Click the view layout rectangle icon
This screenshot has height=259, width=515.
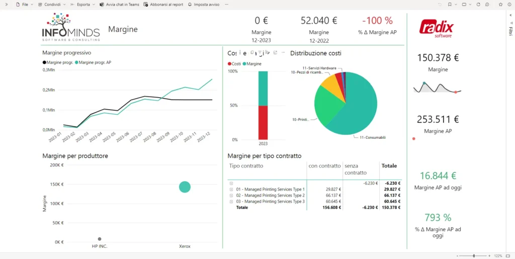464,5
